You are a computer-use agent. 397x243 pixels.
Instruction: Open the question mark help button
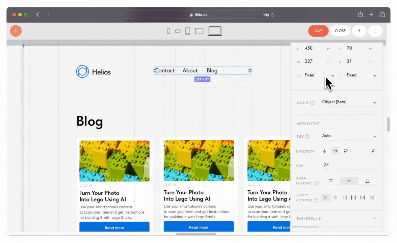click(x=359, y=31)
